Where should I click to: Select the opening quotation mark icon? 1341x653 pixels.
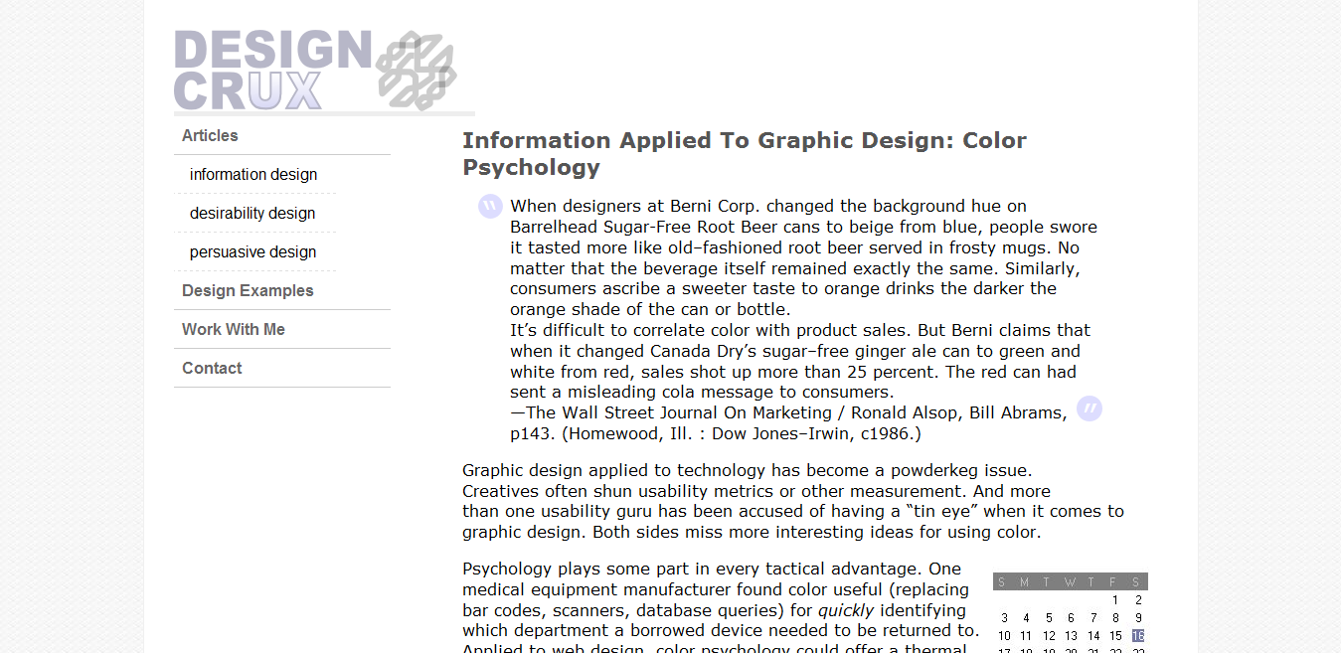coord(489,205)
